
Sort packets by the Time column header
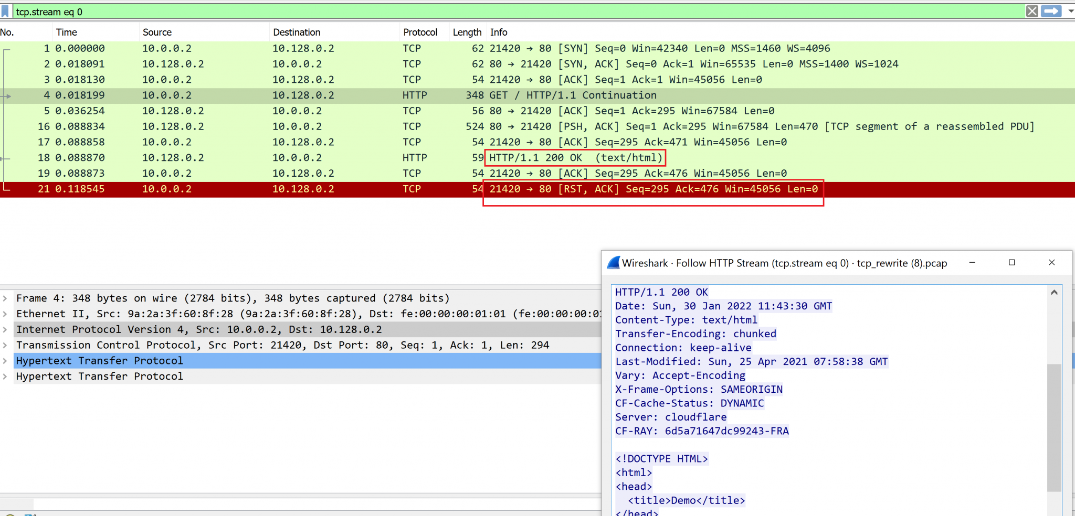[x=67, y=32]
